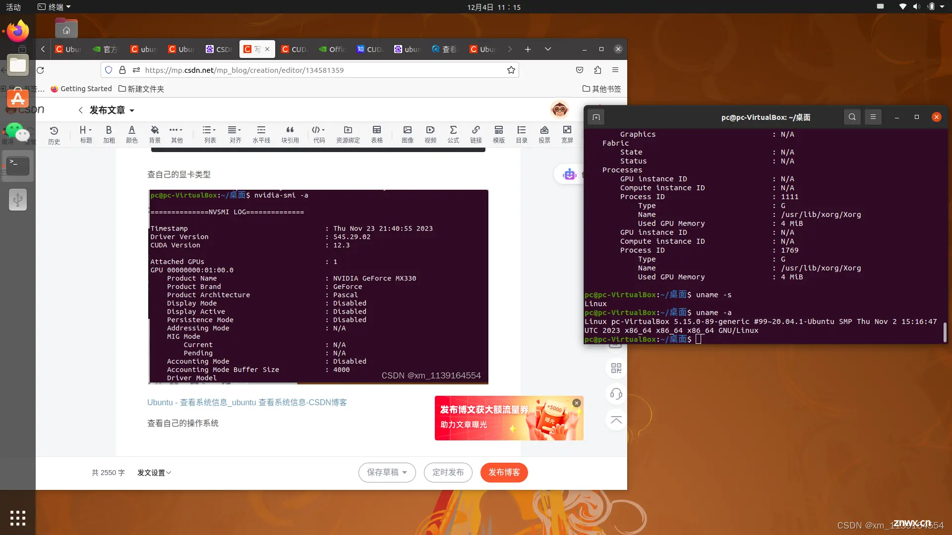The height and width of the screenshot is (535, 952).
Task: Open the Ubuntu 查看系统信息 CSDN link
Action: (x=247, y=403)
